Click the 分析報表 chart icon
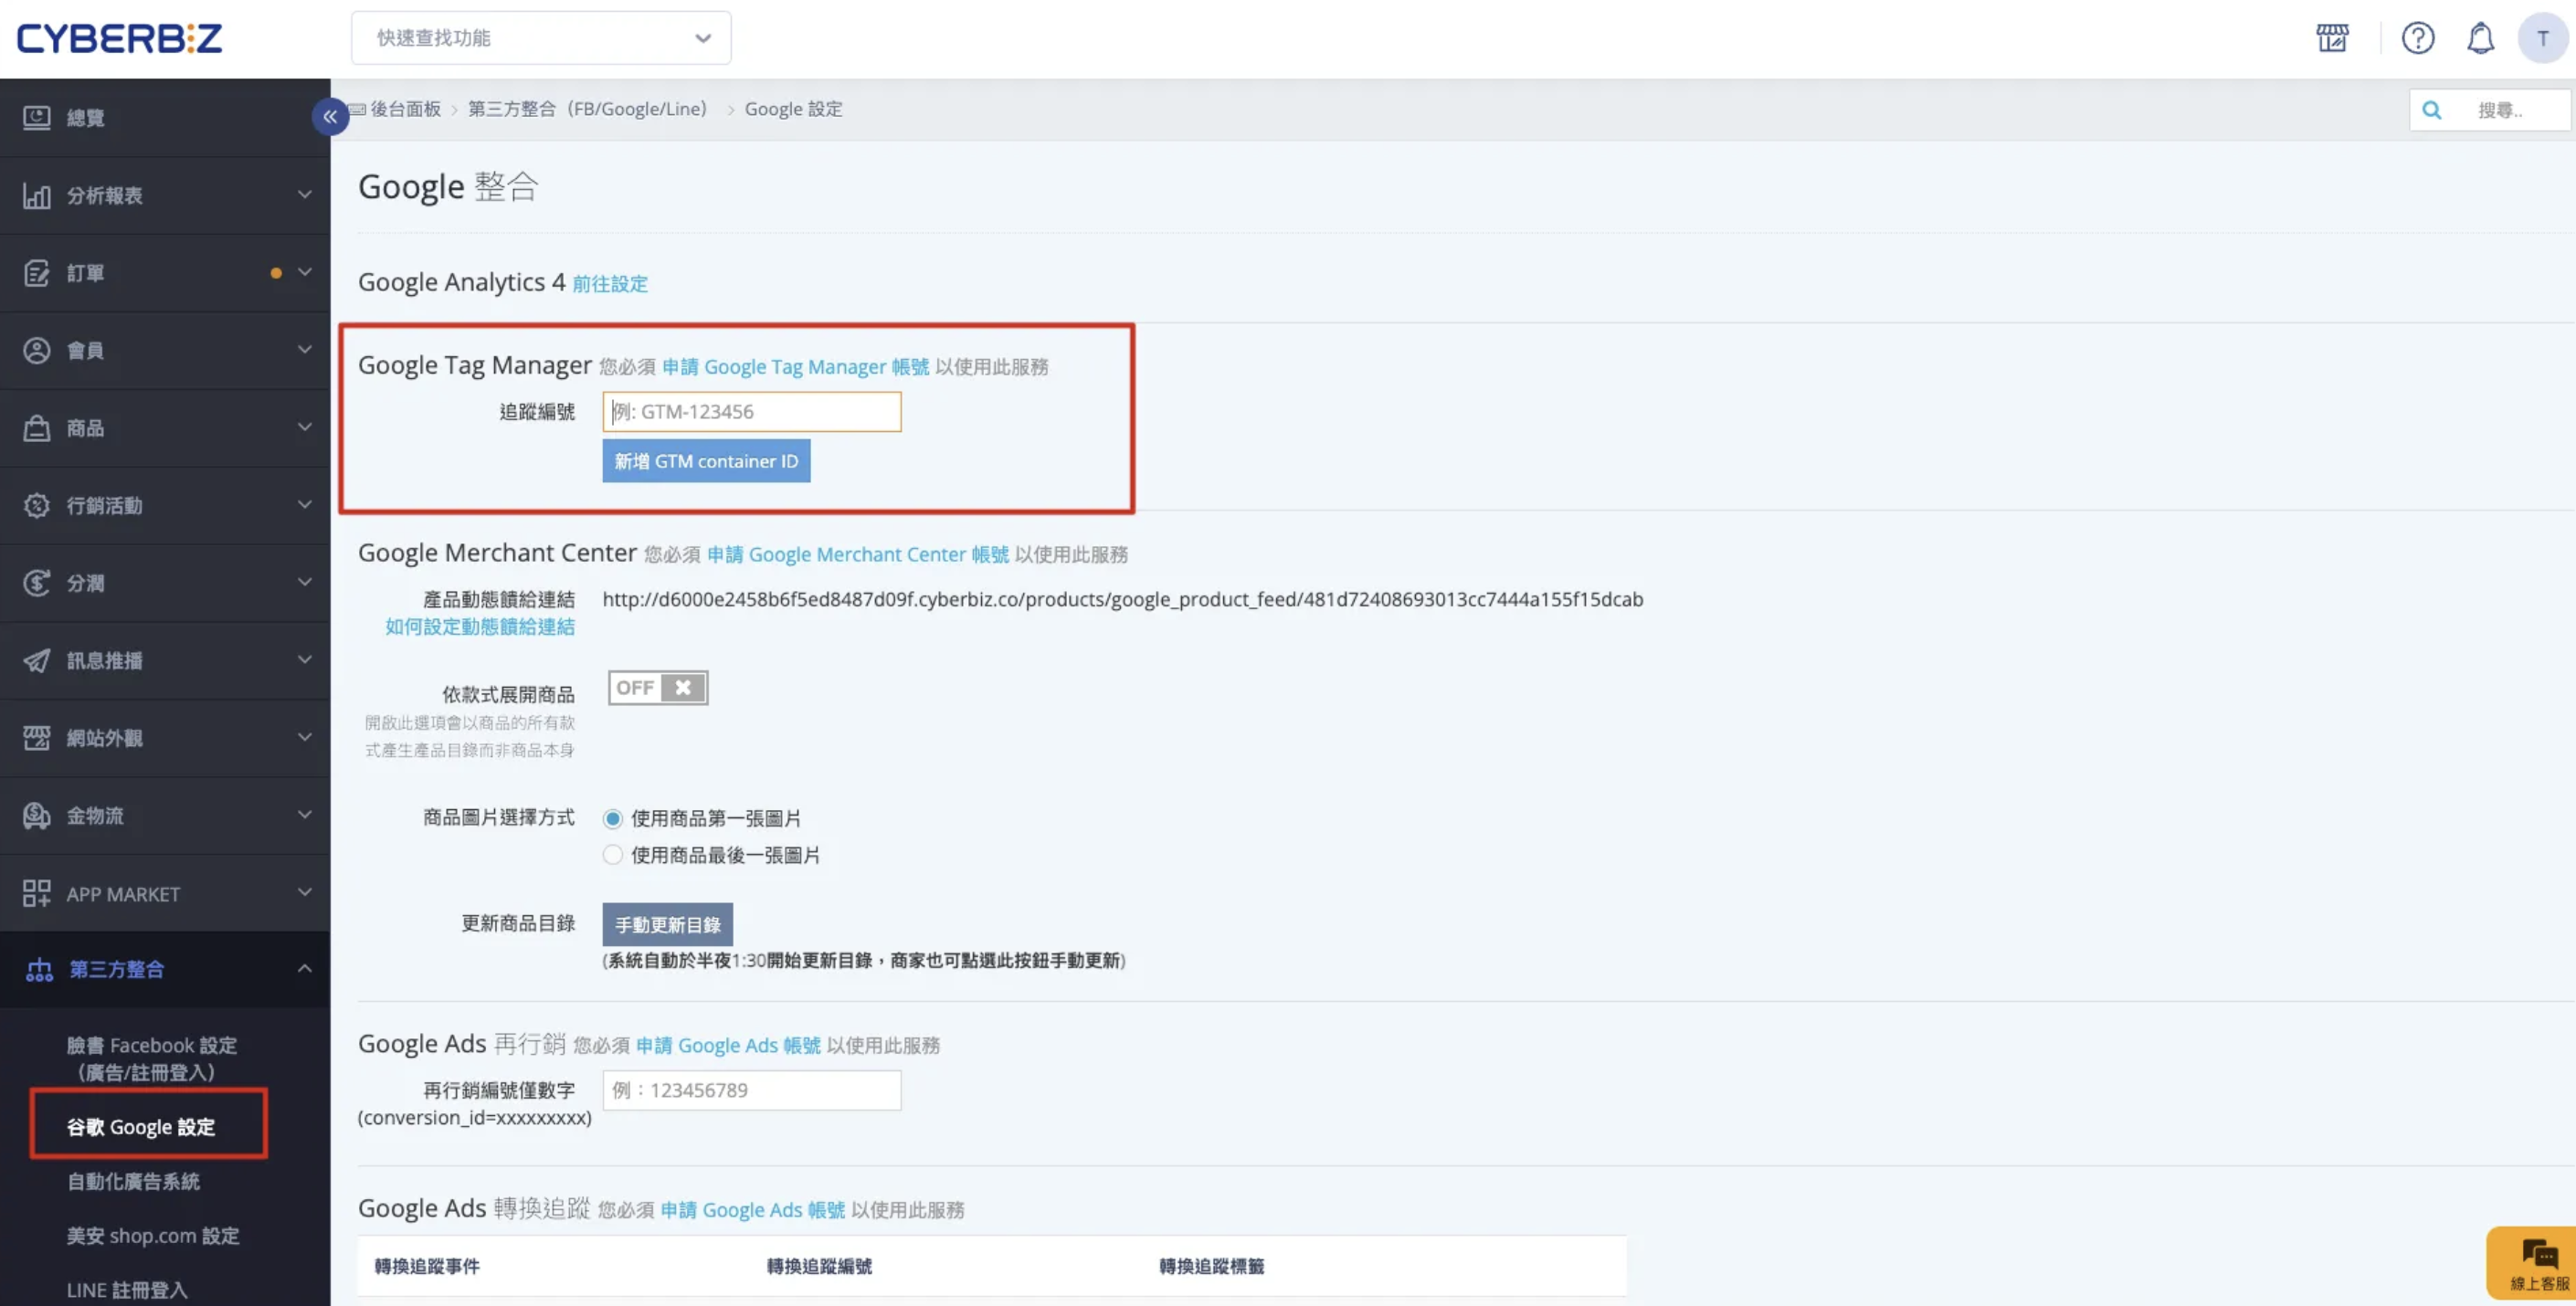 37,195
